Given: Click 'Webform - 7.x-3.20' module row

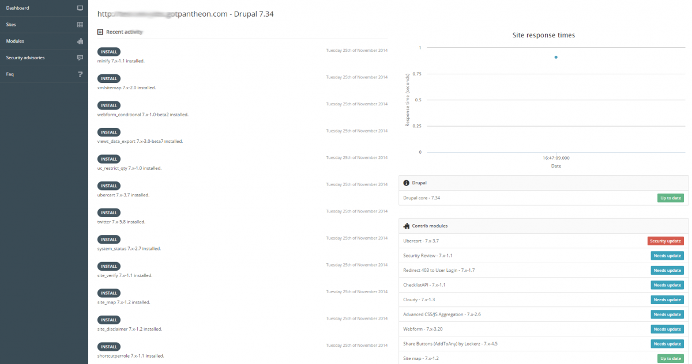Looking at the screenshot, I should (543, 329).
